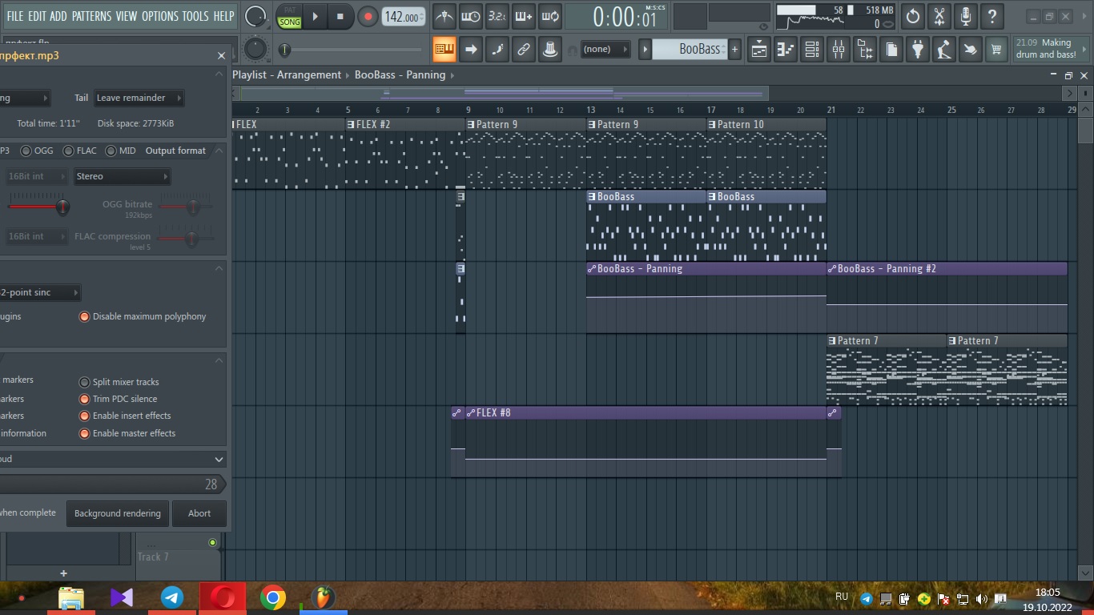Open the point sinc resampling dropdown

pyautogui.click(x=40, y=292)
